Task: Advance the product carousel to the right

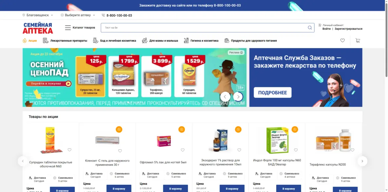Action: (x=362, y=161)
